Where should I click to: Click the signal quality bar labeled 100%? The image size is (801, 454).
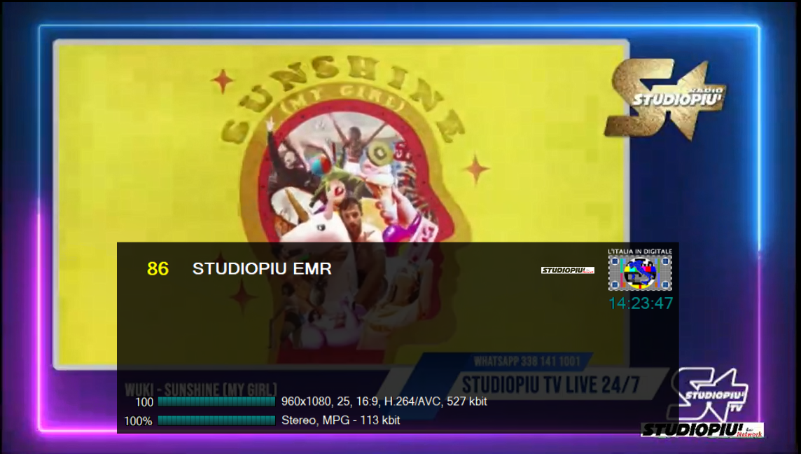click(x=216, y=420)
